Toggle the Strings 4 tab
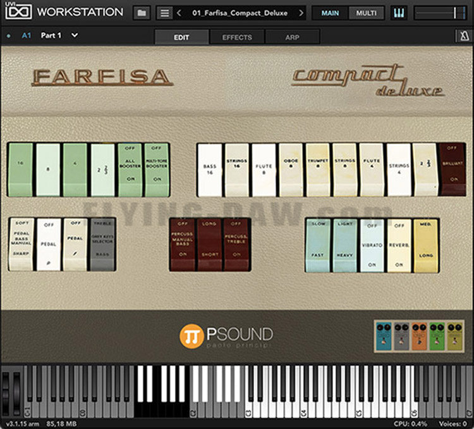This screenshot has height=429, width=474. pyautogui.click(x=399, y=170)
